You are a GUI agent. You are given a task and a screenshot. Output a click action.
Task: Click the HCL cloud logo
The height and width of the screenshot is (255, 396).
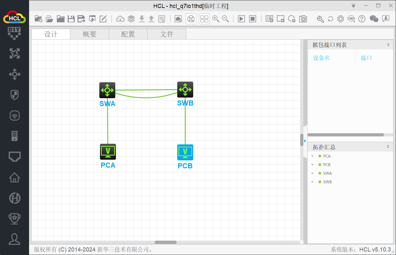[x=14, y=17]
